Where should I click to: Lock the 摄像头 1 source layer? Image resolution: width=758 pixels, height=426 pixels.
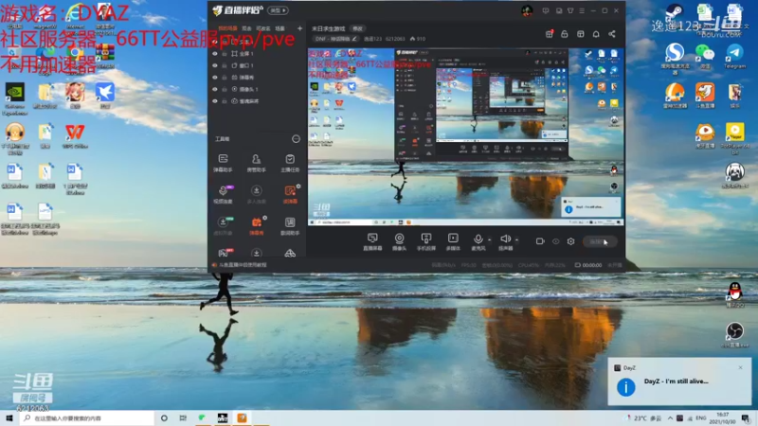pyautogui.click(x=225, y=89)
